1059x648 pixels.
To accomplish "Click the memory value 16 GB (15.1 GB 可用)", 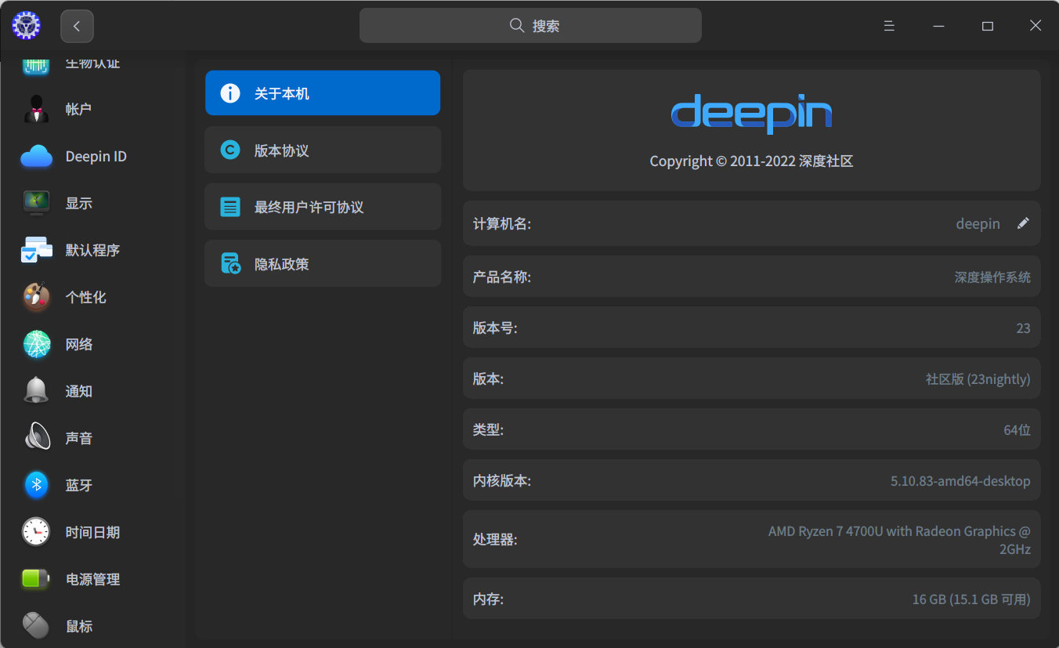I will point(971,599).
